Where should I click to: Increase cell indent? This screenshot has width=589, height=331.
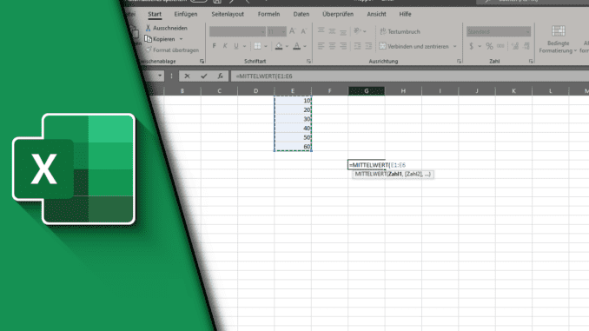click(x=368, y=46)
